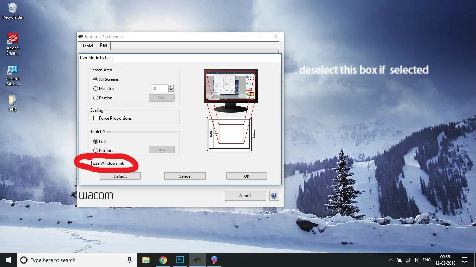Select the Adobe Creative Cloud desktop icon
Screen dimensions: 476x267
tap(13, 44)
